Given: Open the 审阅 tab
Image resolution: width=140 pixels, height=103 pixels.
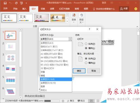Looking at the screenshot, I should (x=77, y=9).
